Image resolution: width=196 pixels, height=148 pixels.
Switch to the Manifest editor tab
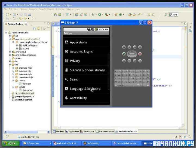pyautogui.click(x=59, y=131)
